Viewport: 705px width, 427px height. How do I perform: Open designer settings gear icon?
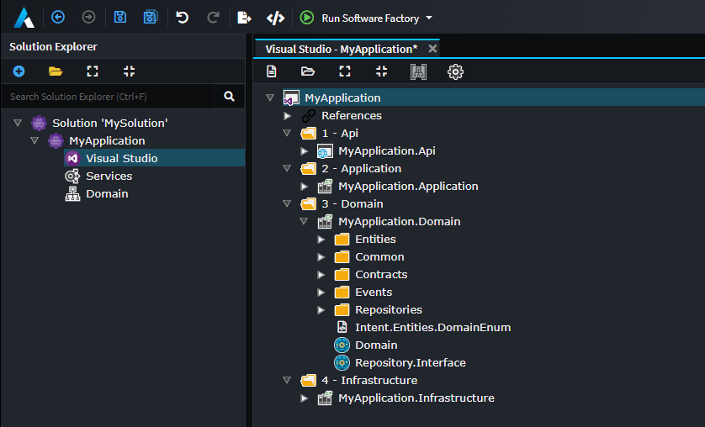tap(455, 71)
